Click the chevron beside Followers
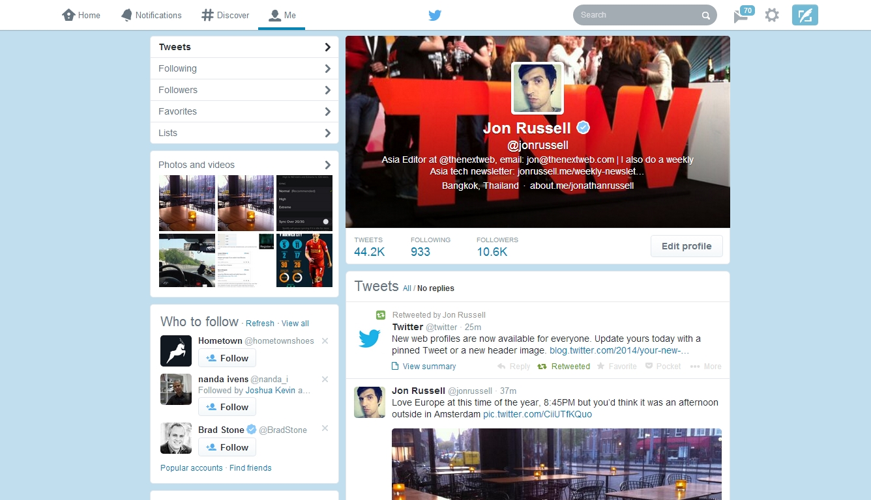Viewport: 871px width, 500px height. (x=327, y=90)
